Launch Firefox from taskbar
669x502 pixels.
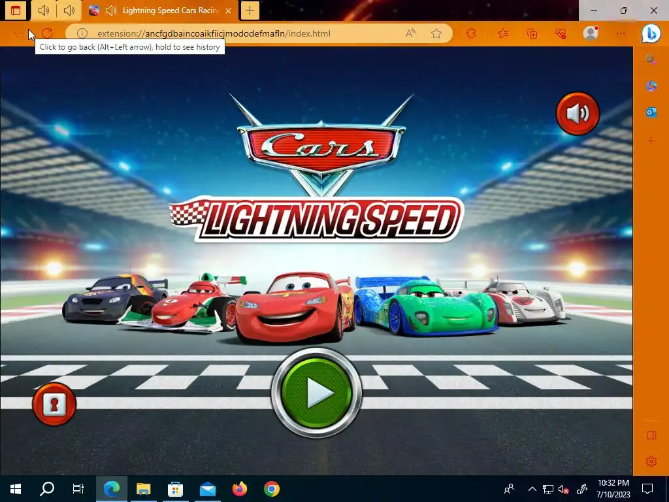239,489
